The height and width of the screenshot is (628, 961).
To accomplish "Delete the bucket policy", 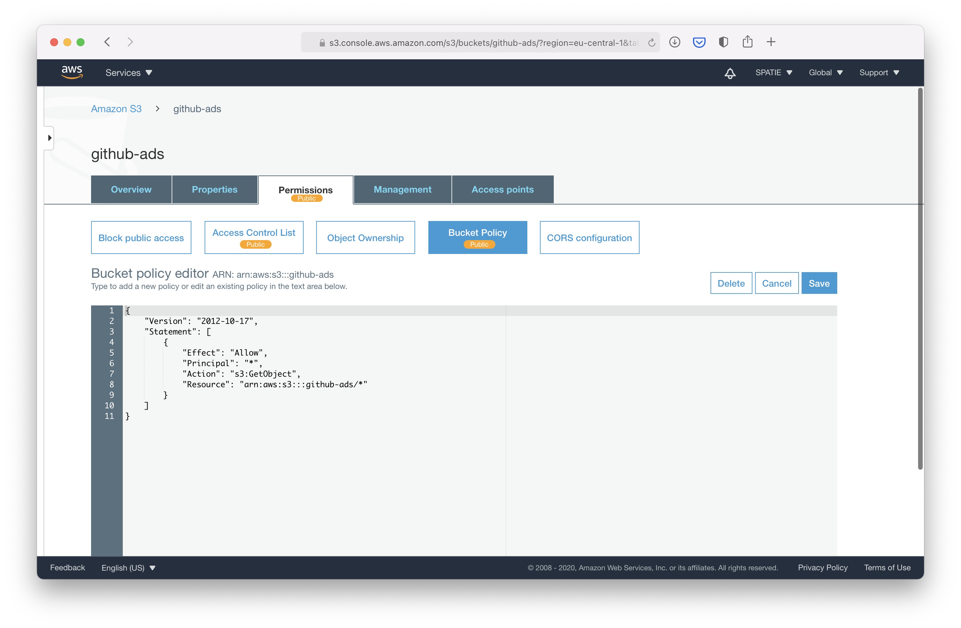I will tap(731, 283).
